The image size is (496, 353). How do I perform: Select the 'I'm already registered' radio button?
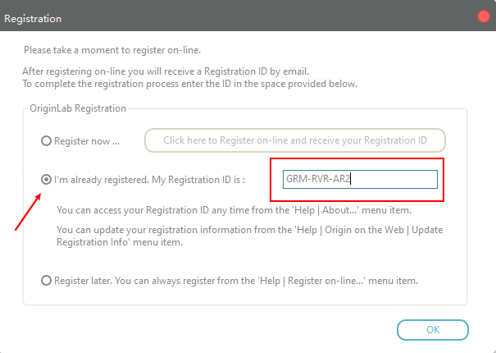tap(47, 180)
